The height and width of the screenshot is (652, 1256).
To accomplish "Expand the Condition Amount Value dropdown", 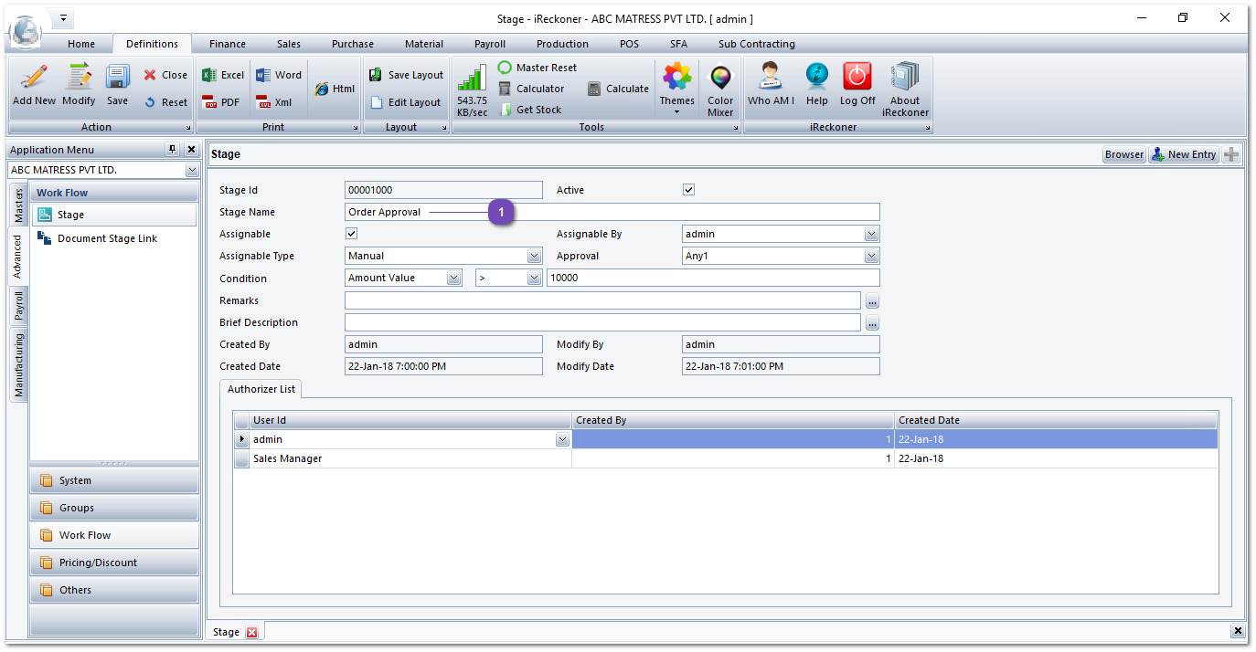I will point(454,279).
